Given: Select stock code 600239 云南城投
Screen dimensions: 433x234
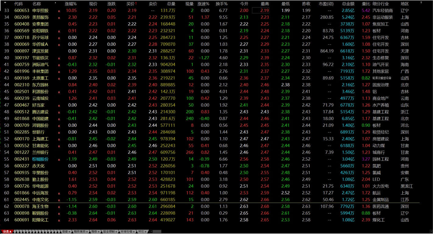Looking at the screenshot, I should pos(22,98).
